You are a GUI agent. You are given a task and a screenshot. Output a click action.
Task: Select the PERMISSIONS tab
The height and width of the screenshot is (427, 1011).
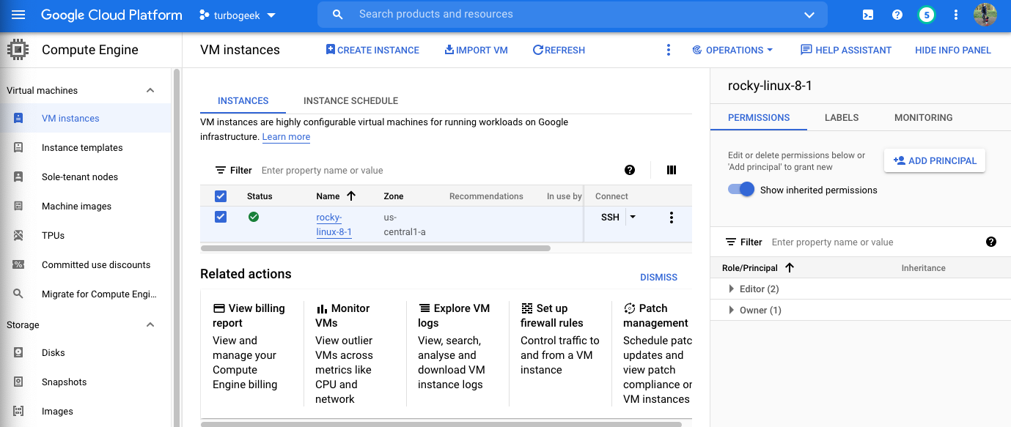click(x=759, y=117)
